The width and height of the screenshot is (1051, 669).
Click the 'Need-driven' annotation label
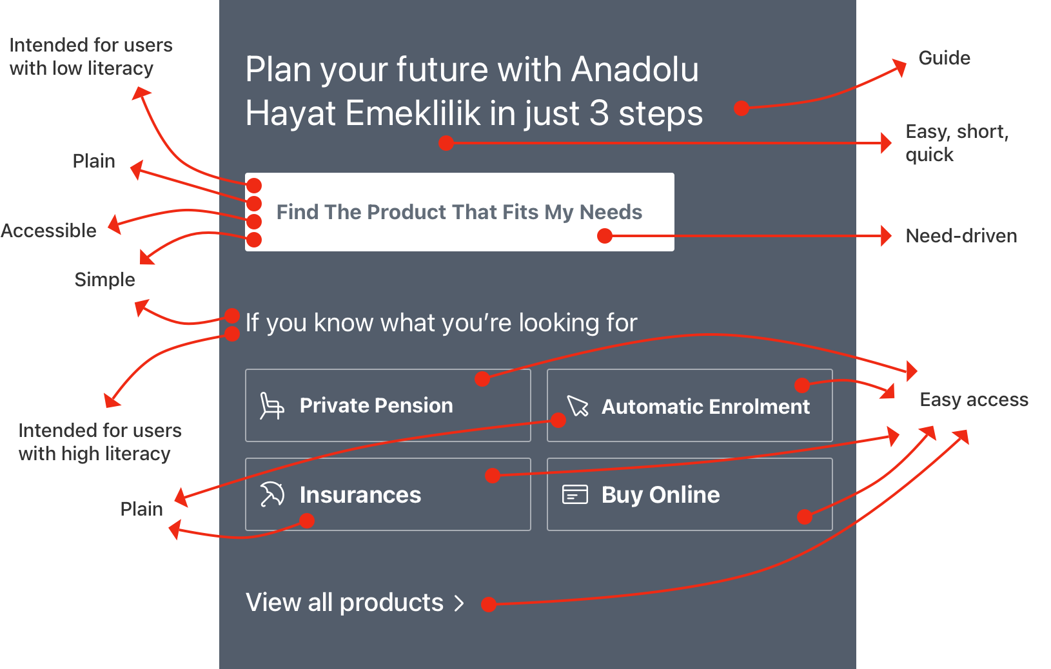pyautogui.click(x=961, y=236)
